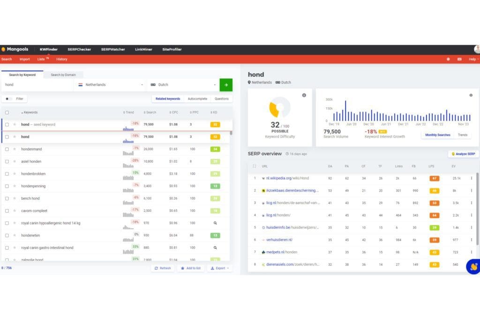Click the user profile avatar
This screenshot has width=480, height=320.
[477, 49]
